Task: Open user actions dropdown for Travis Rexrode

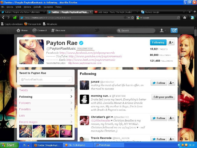Action: click(171, 139)
